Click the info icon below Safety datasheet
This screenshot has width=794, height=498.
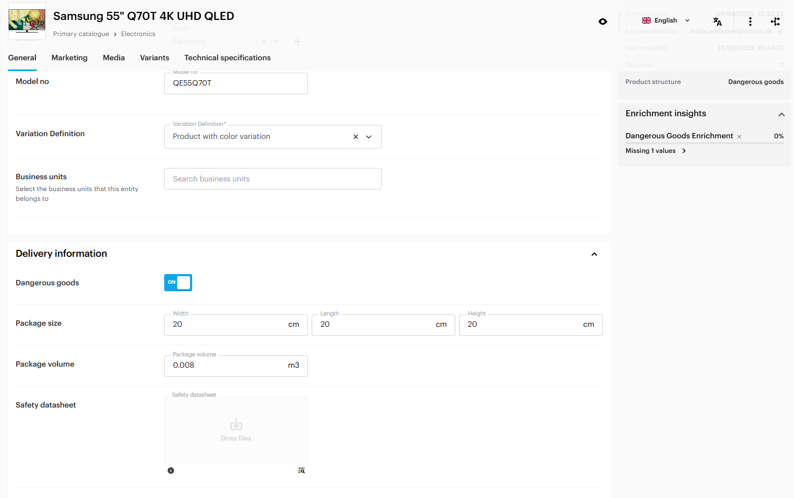point(171,471)
